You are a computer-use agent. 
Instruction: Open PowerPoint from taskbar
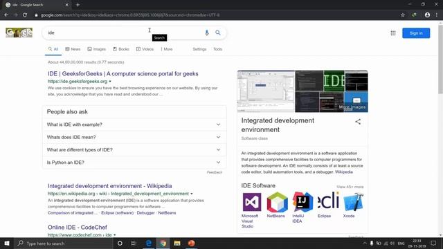[x=191, y=243]
